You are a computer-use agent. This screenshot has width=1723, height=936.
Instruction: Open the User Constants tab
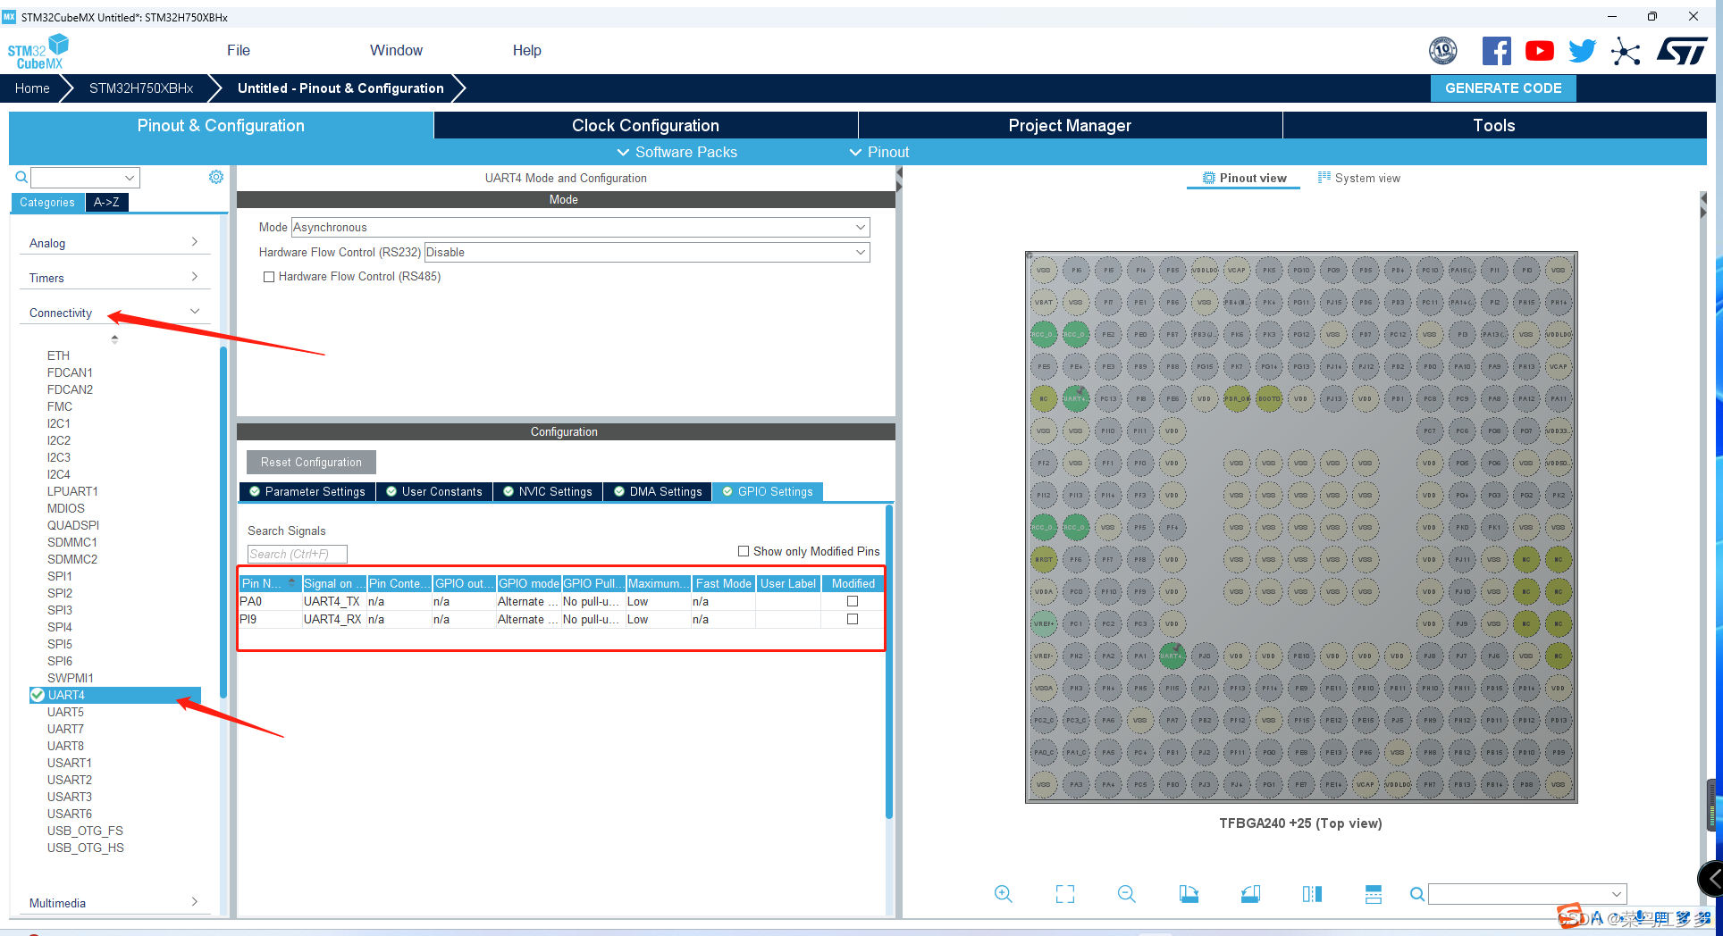[434, 492]
